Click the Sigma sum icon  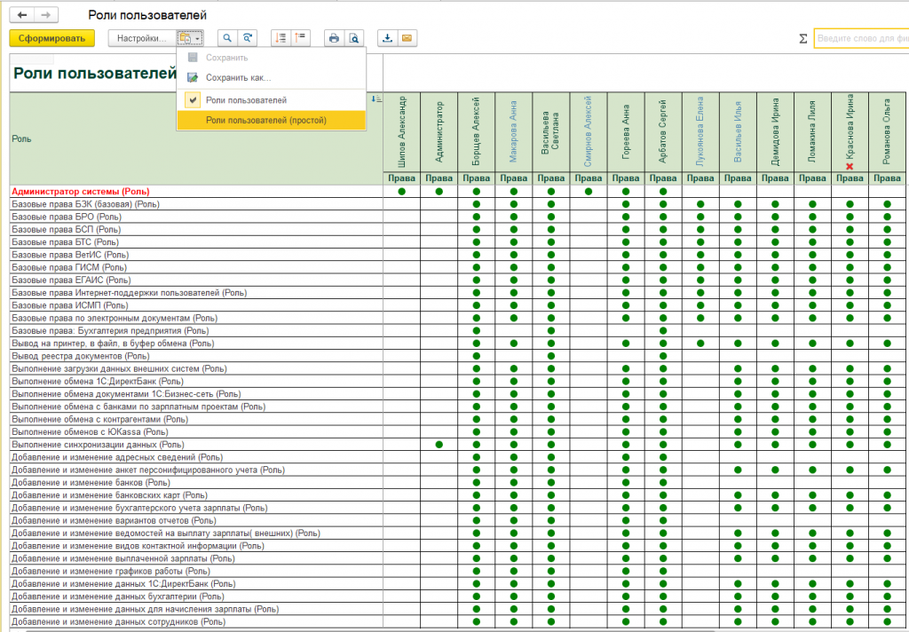[x=802, y=39]
